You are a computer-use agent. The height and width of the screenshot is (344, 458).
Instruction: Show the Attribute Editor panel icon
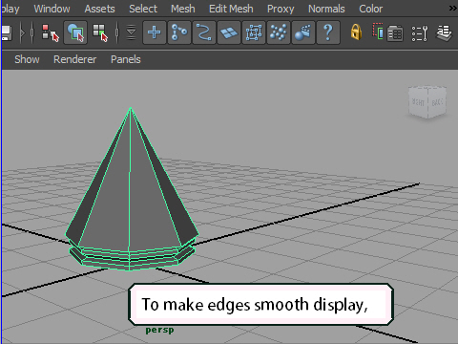(395, 33)
